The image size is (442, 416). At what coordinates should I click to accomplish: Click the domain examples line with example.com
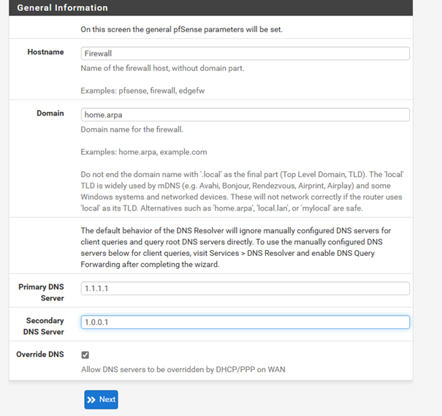click(144, 152)
